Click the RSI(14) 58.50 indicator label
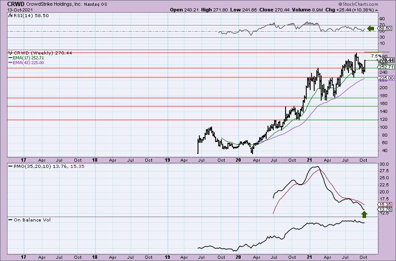This screenshot has height=261, width=396. (30, 16)
